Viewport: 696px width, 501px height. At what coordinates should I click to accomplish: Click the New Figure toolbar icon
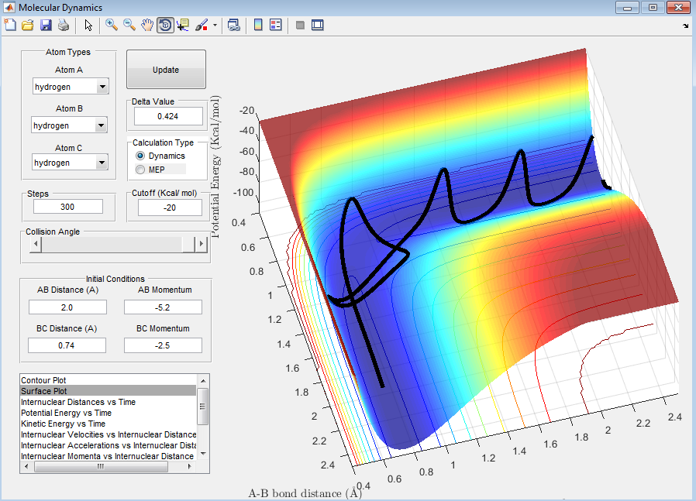tap(10, 26)
